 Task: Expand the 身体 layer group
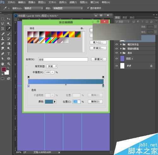point(121,53)
